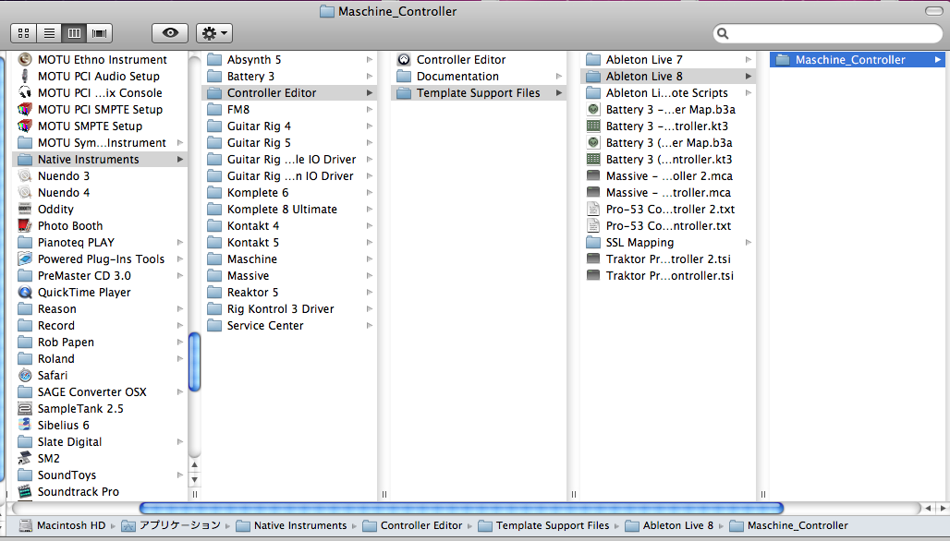Viewport: 950px width, 541px height.
Task: Select the Kontakt 5 folder
Action: [x=289, y=243]
